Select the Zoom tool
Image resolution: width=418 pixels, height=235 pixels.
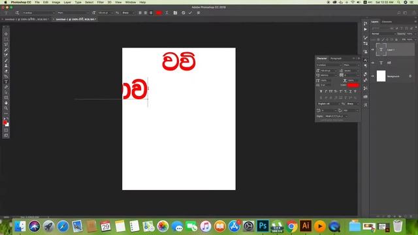(x=6, y=108)
